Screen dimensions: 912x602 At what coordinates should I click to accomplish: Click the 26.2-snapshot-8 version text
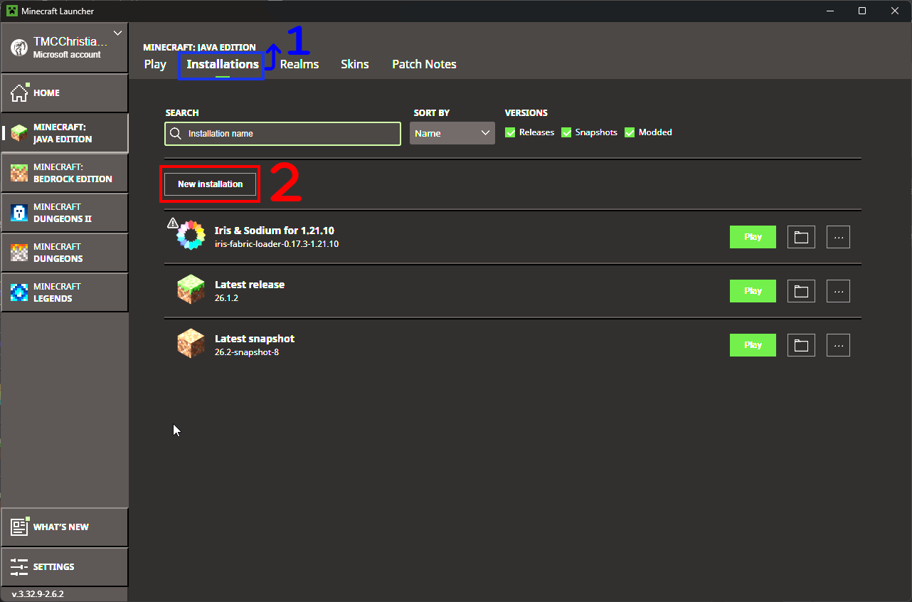point(247,352)
